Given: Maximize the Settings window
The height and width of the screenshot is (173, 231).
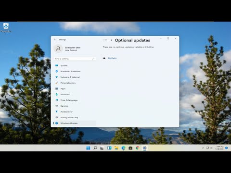Looking at the screenshot, I should pyautogui.click(x=168, y=38).
